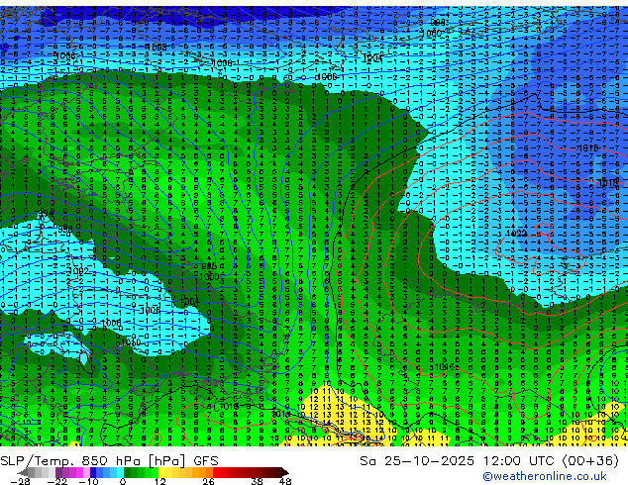Screen dimensions: 628x485
Task: Click the '-28' legend scale label
Action: [x=20, y=481]
